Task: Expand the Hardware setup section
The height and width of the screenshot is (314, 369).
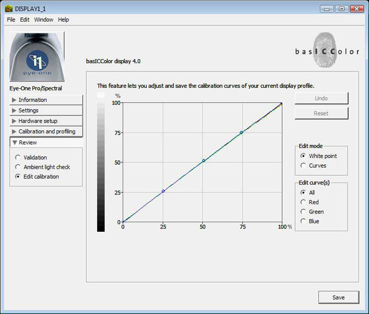Action: [x=46, y=121]
